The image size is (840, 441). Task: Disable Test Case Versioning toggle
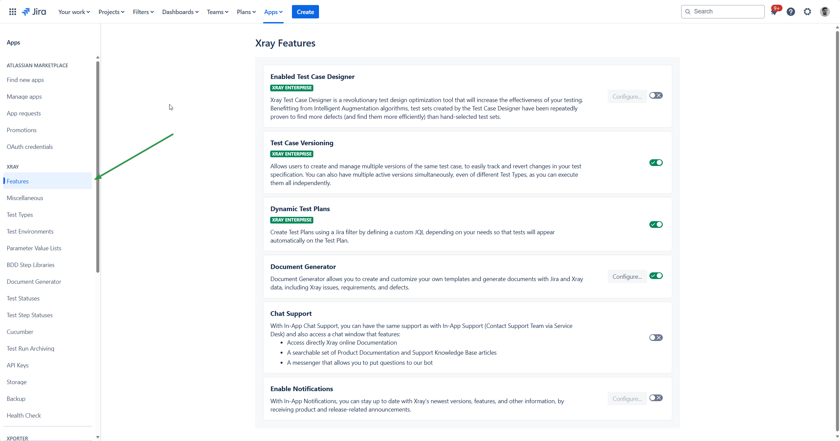[x=656, y=163]
